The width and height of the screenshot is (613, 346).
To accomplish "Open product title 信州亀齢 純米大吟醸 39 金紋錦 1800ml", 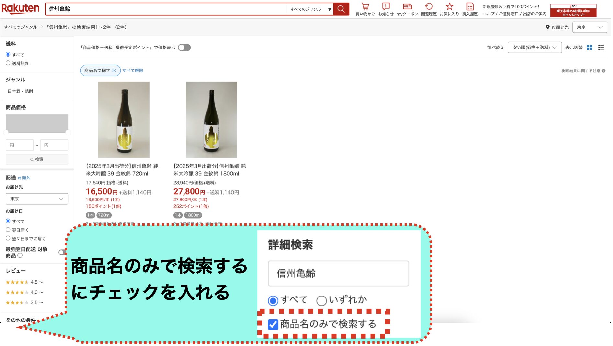I will [209, 170].
